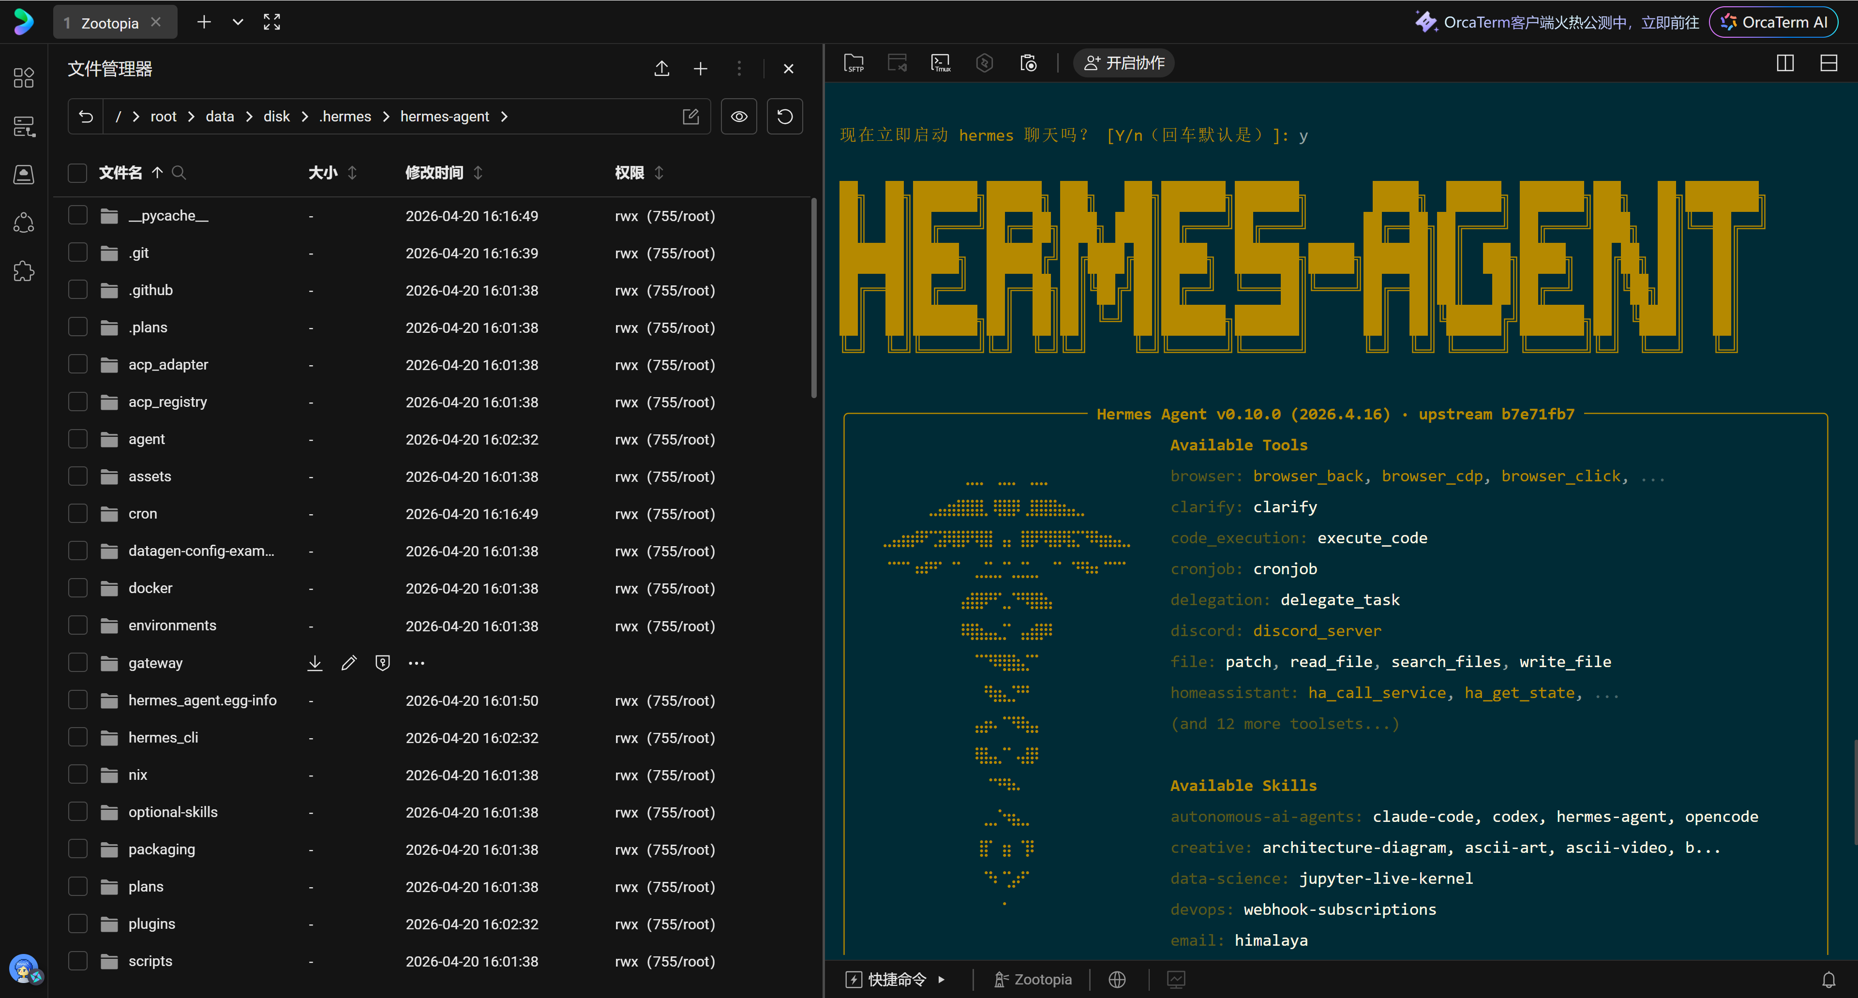The image size is (1858, 998).
Task: Click the file list vertical scrollbar
Action: tap(813, 298)
